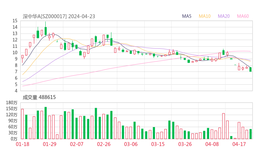Screen dimensions: 256x152
Task: Click the last green candlestick on the right
Action: pos(250,69)
